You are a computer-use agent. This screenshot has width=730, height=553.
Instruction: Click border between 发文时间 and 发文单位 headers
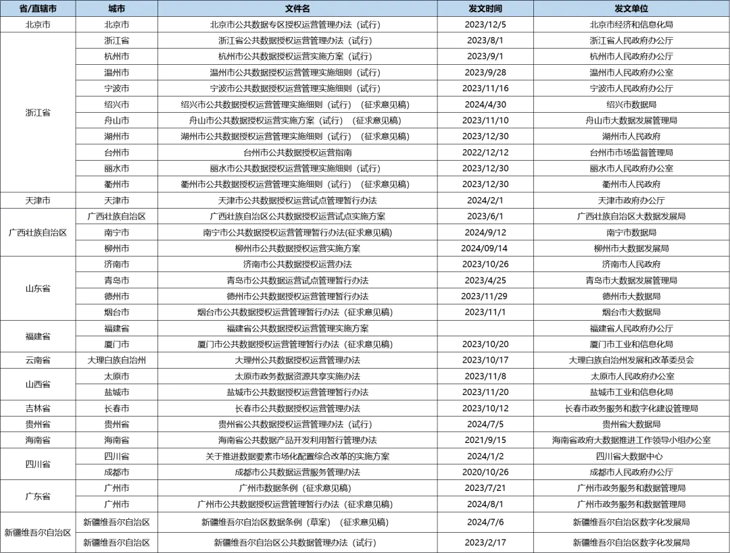coord(533,9)
